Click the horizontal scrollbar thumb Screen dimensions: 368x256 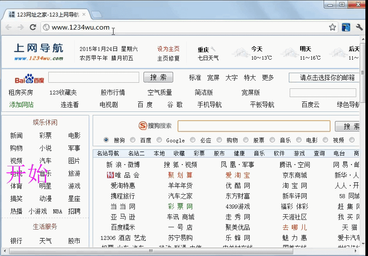(x=151, y=251)
